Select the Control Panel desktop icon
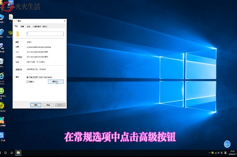This screenshot has height=157, width=237. click(x=2, y=48)
